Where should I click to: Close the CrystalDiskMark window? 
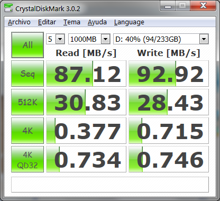[x=203, y=6]
